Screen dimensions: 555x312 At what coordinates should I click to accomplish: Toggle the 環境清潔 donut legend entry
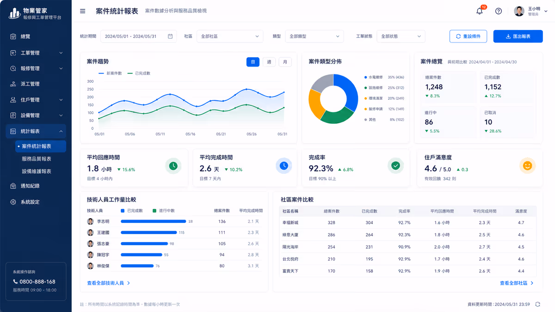tap(384, 98)
